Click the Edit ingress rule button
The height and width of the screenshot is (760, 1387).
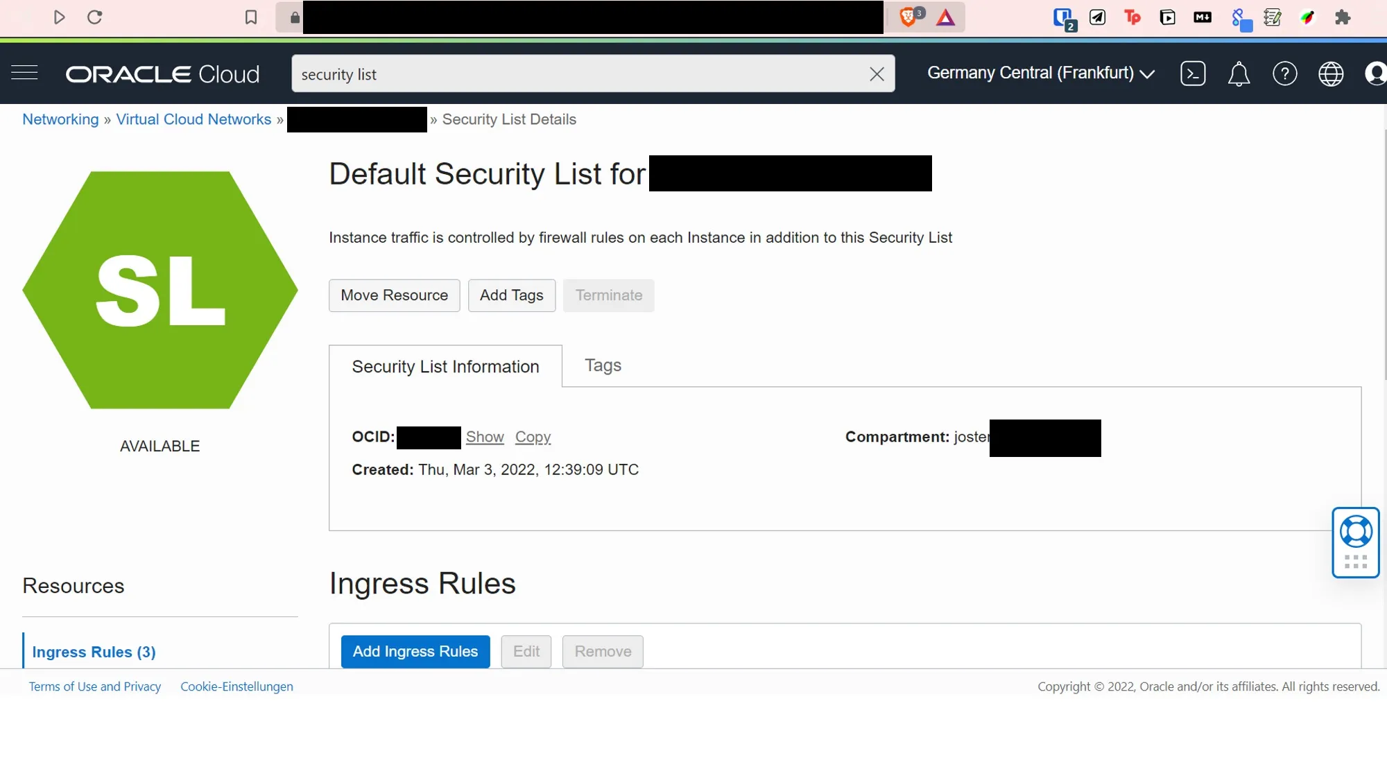coord(526,652)
